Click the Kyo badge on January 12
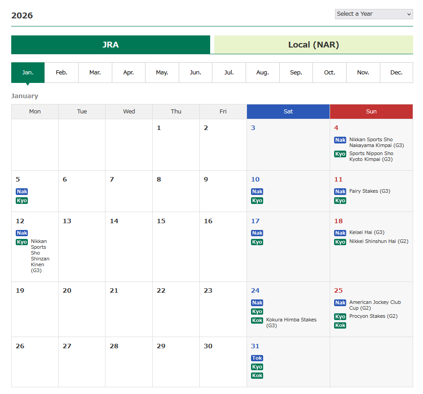Viewport: 423px width, 394px height. click(22, 242)
